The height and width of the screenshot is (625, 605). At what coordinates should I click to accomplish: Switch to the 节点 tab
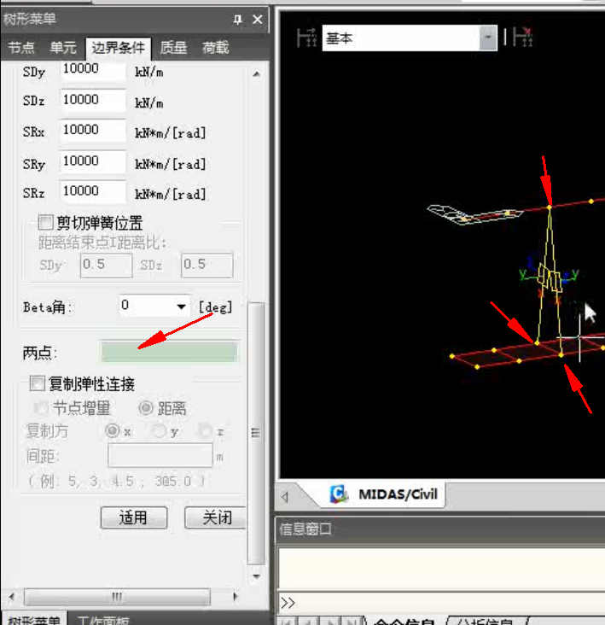[x=21, y=48]
